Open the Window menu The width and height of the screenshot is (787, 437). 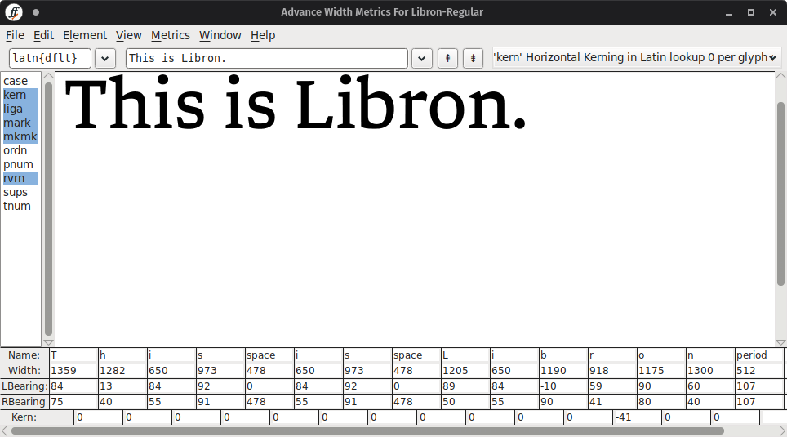coord(220,35)
